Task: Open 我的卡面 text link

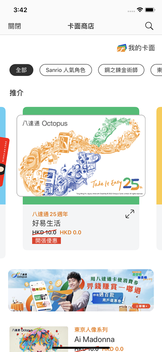Action: click(141, 48)
